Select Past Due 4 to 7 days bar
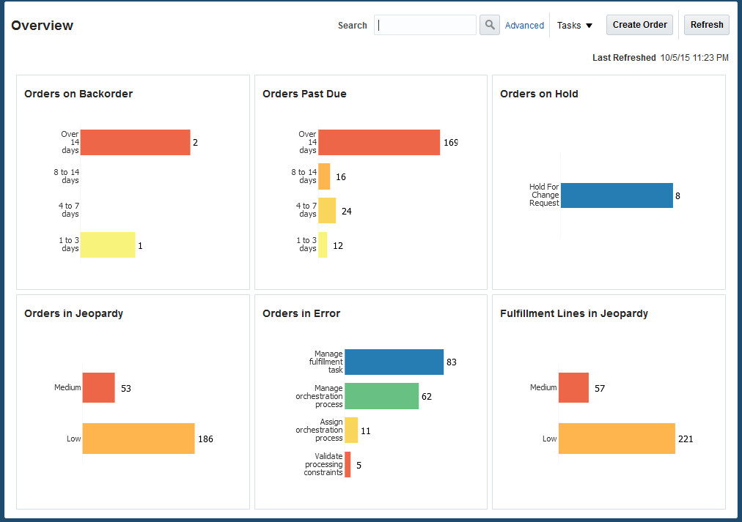Screen dimensions: 742x522 click(x=327, y=211)
